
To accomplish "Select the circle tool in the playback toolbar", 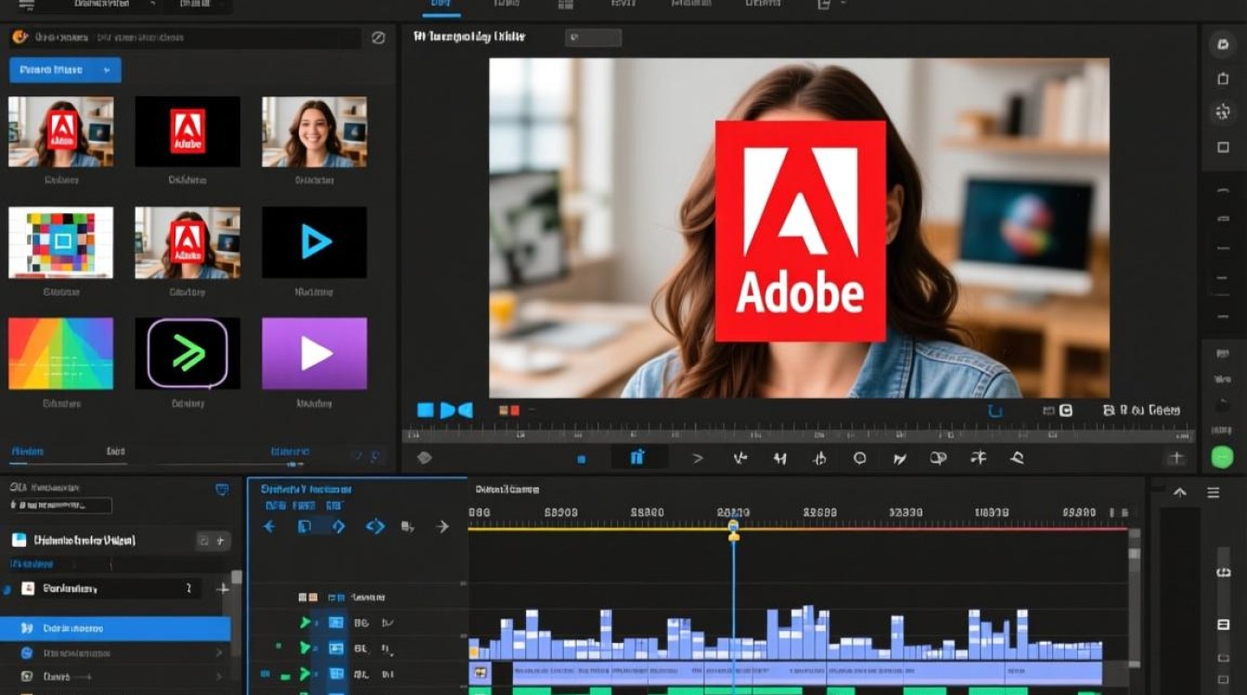I will click(859, 458).
